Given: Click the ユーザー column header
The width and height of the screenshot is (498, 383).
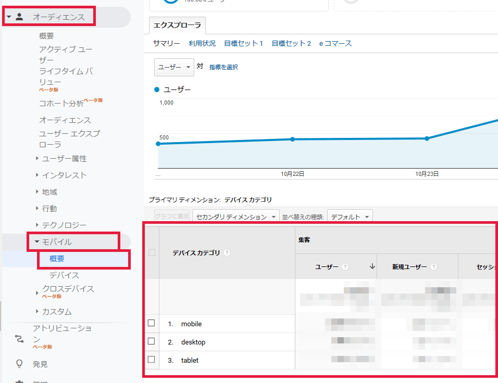Looking at the screenshot, I should [327, 267].
